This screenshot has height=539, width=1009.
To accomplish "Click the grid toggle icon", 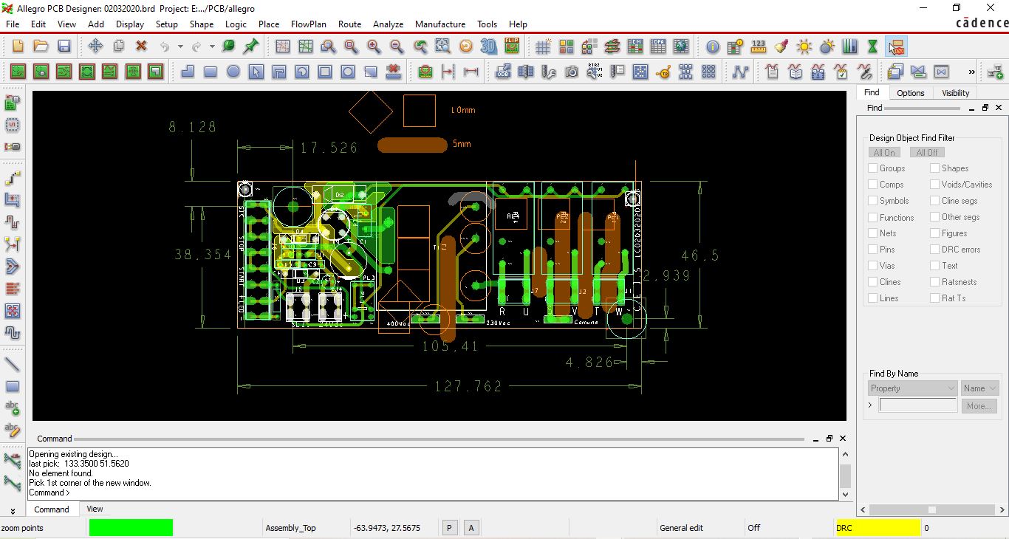I will [x=543, y=47].
